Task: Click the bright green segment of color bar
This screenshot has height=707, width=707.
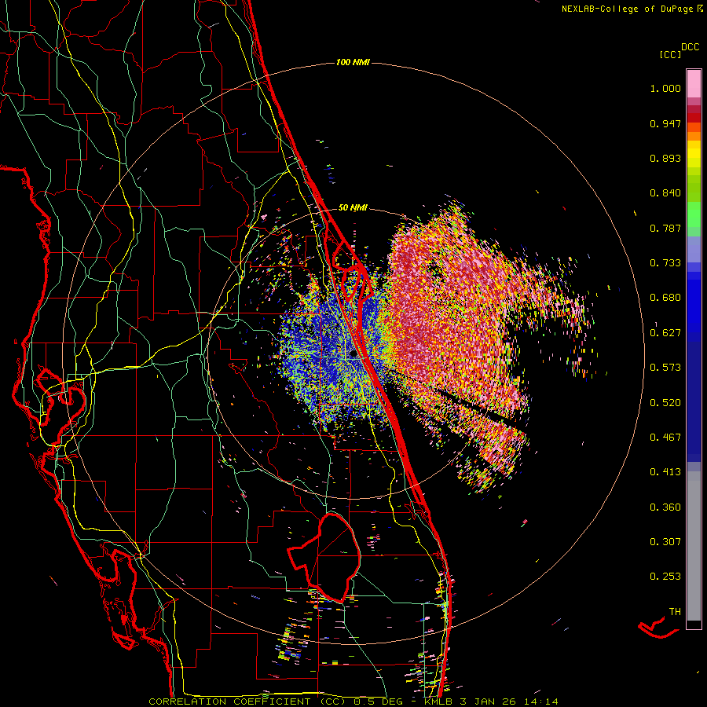Action: tap(694, 214)
